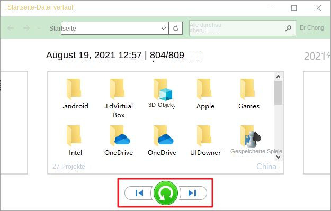The image size is (331, 211).
Task: Open the Intel folder
Action: (x=75, y=140)
